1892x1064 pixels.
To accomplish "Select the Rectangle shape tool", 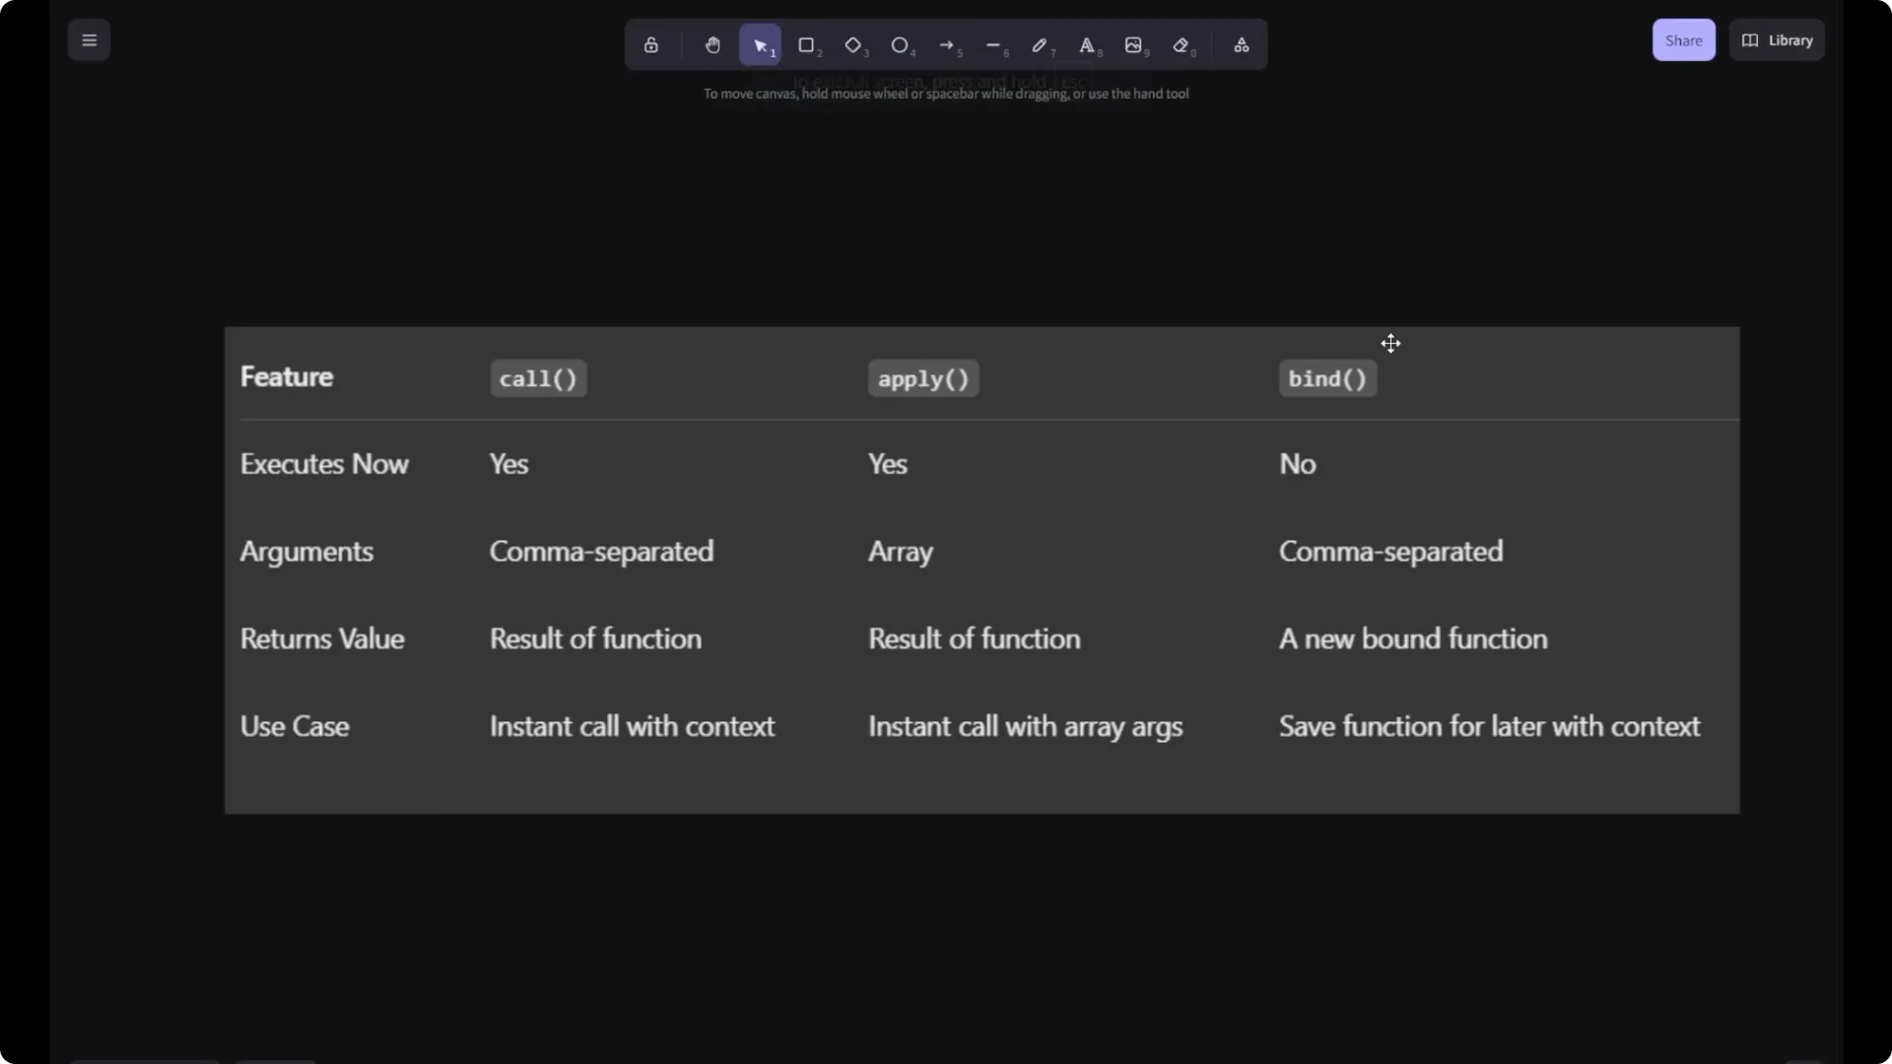I will (806, 45).
